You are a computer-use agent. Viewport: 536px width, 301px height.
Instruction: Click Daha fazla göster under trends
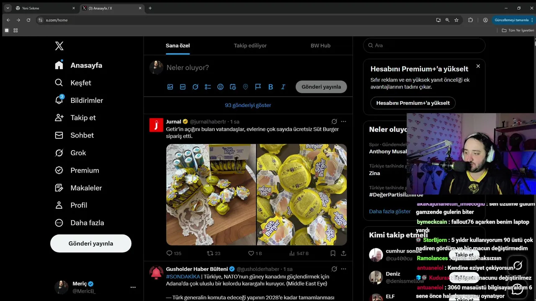click(x=390, y=212)
